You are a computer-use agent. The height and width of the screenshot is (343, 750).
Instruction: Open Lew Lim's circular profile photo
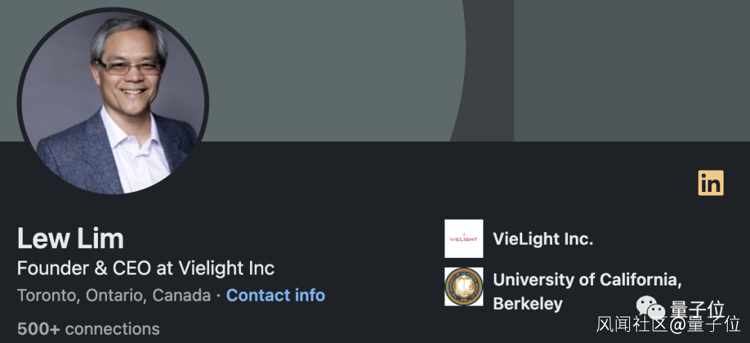click(113, 101)
